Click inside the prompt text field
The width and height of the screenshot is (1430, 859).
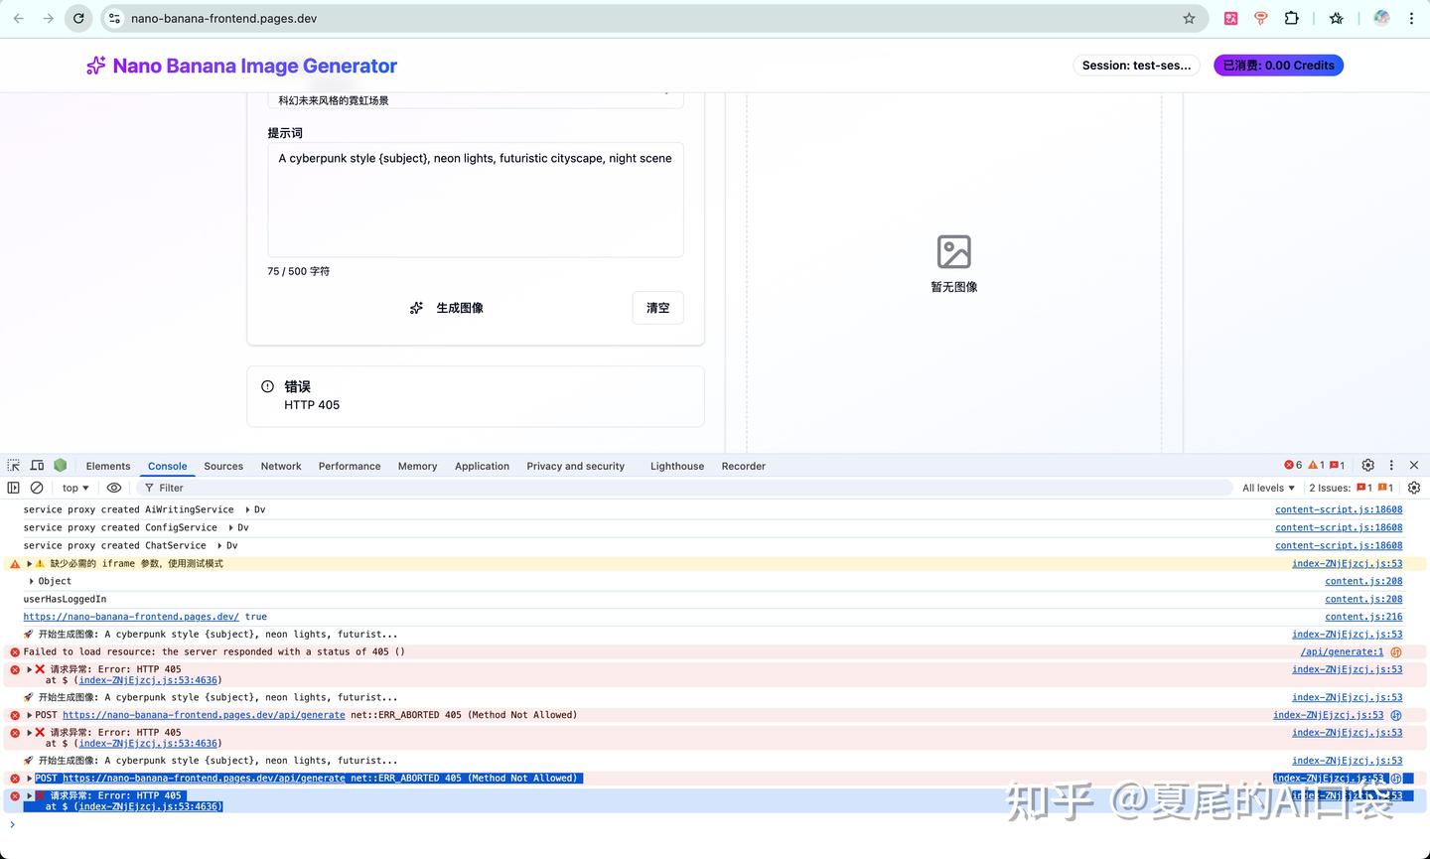coord(475,199)
